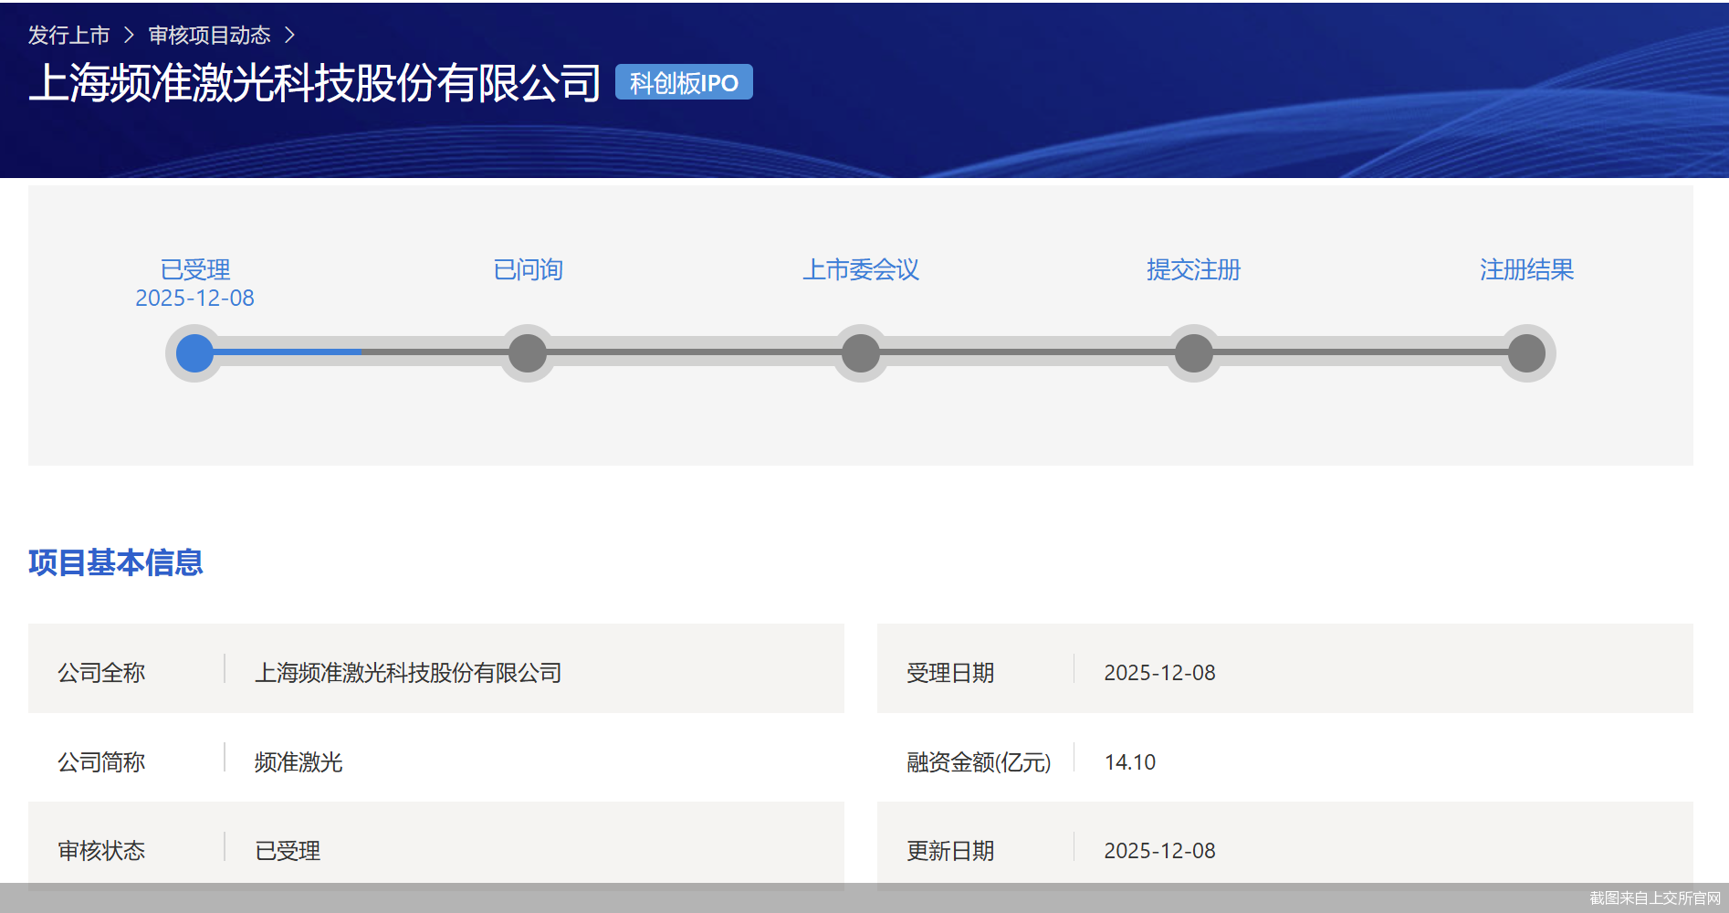This screenshot has height=913, width=1729.
Task: Click the blue 项目基本信息 section heading
Action: tap(116, 564)
